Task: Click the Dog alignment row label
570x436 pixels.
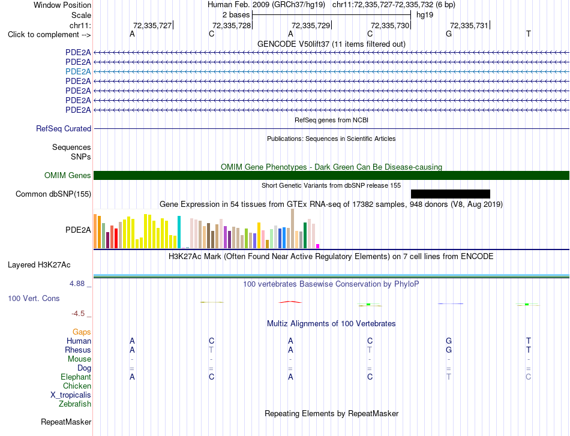Action: click(84, 368)
